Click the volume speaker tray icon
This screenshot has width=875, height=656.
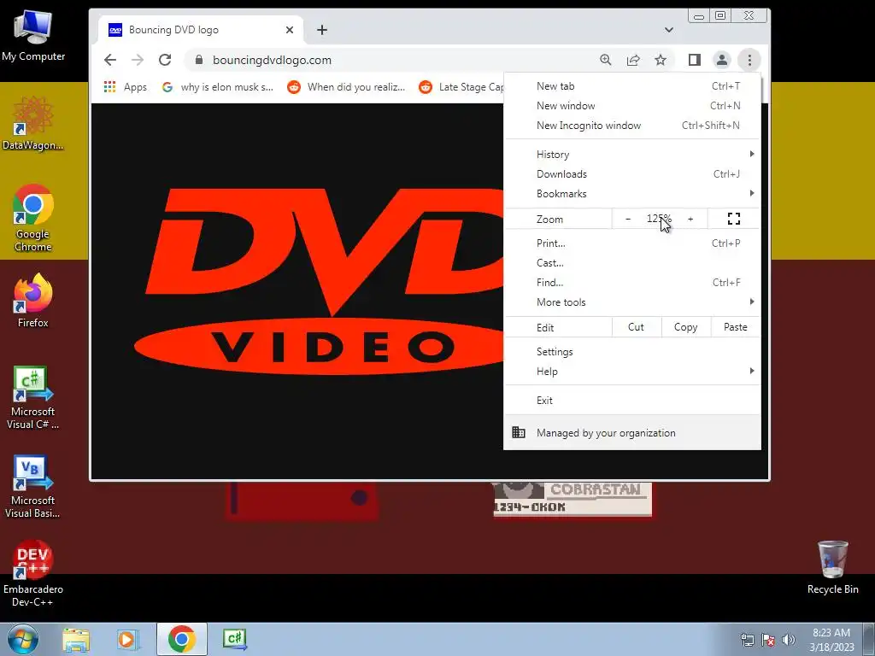(789, 640)
